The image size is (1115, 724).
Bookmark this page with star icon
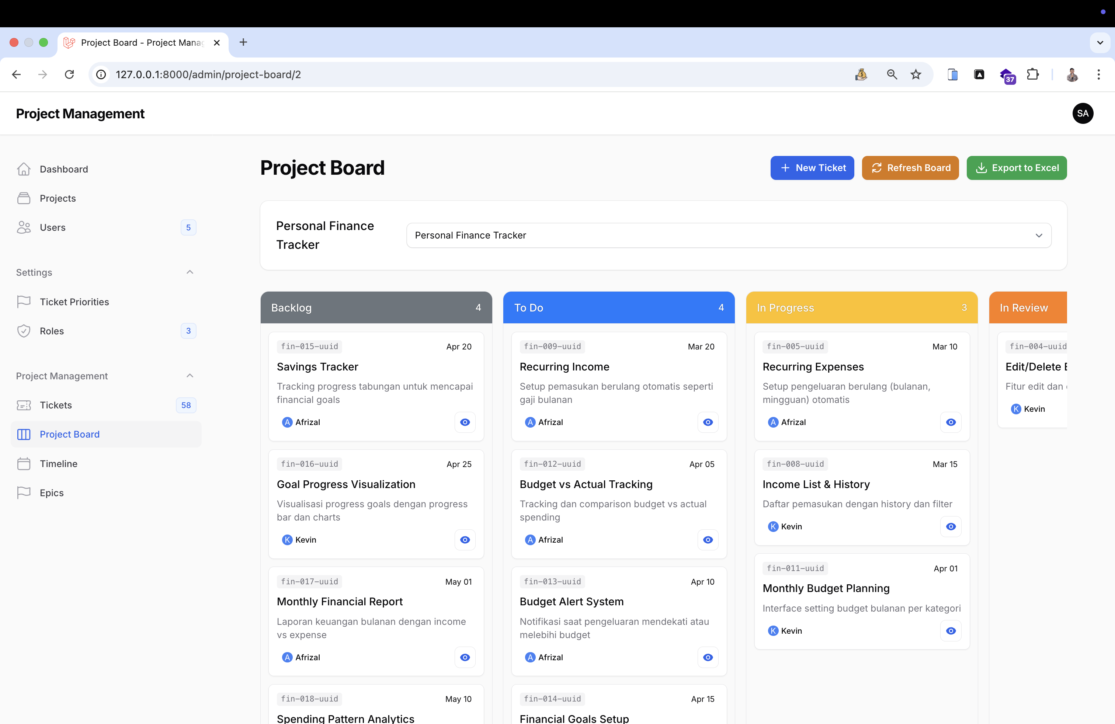point(916,74)
